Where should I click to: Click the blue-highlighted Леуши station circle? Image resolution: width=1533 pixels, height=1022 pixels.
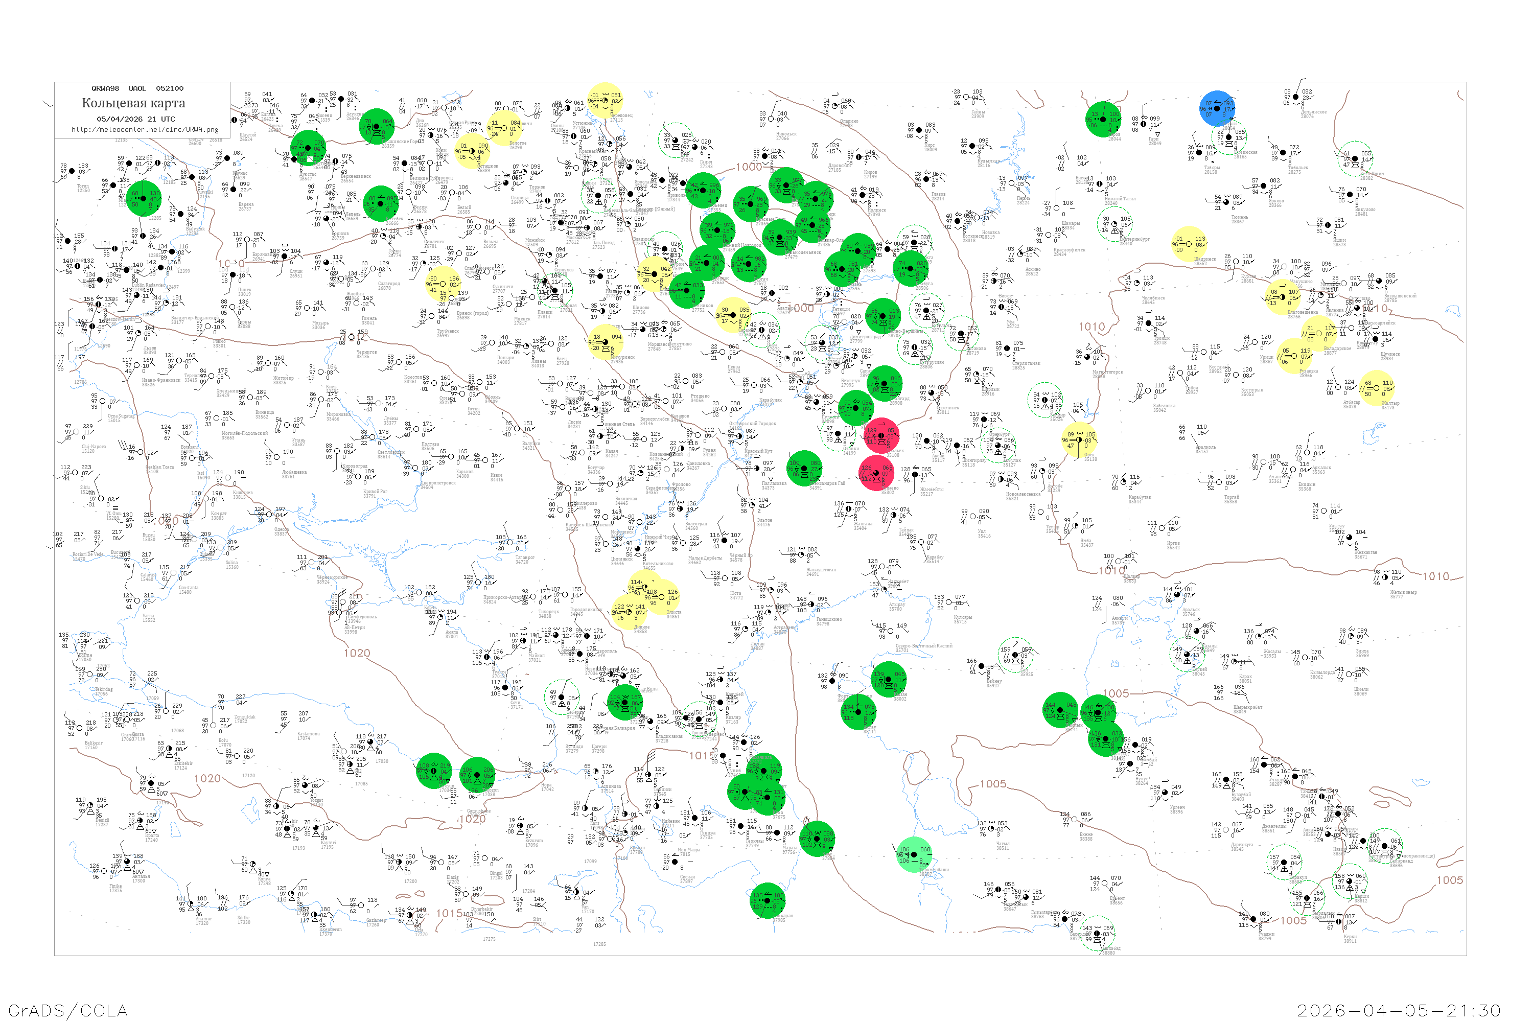coord(1217,109)
